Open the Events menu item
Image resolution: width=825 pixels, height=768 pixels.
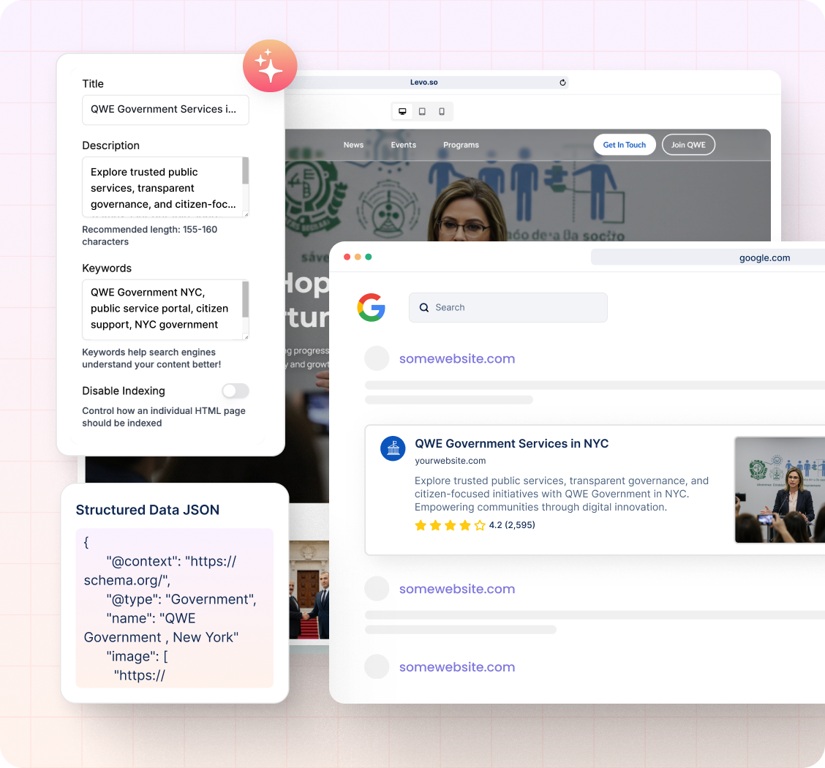403,145
